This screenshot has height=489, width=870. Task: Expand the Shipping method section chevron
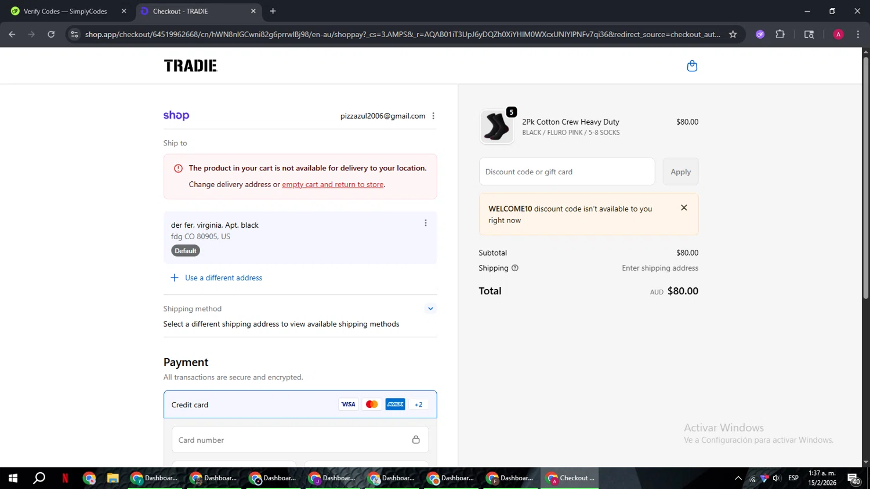[x=430, y=309]
